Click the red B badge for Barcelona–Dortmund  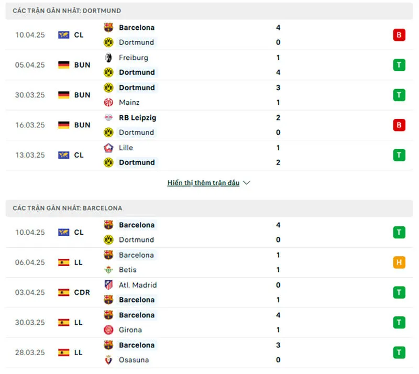coord(399,35)
